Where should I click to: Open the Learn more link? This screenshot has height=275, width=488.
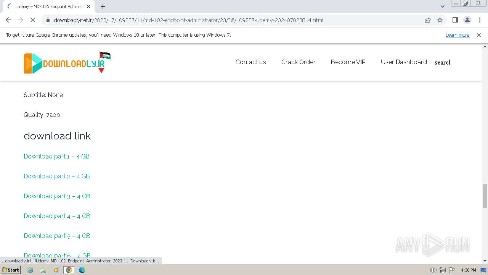pos(457,35)
